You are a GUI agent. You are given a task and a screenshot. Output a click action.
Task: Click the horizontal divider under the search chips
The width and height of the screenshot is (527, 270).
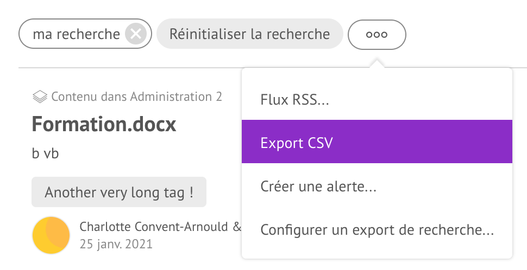point(130,68)
